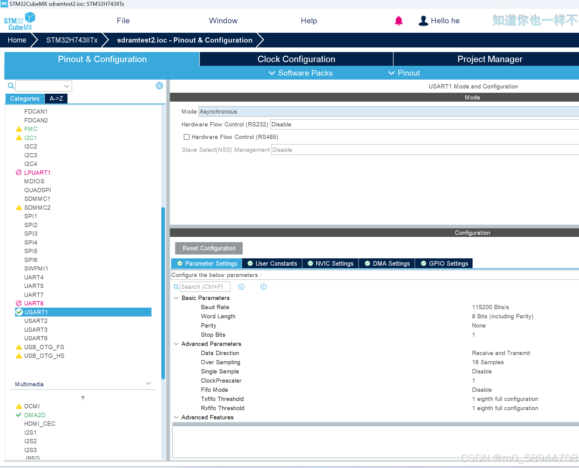Click the USB_OTG_FS warning icon
The height and width of the screenshot is (468, 579).
pos(19,347)
